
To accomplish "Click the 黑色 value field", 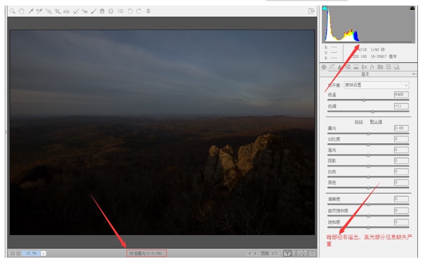I will 401,182.
